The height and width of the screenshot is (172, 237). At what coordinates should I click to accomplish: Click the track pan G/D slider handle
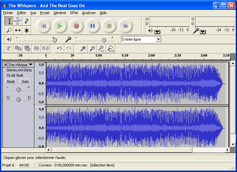pyautogui.click(x=18, y=100)
